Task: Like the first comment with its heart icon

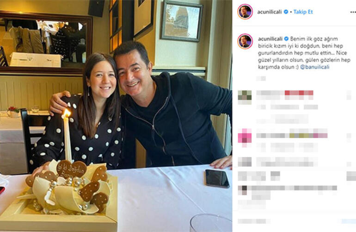Action: click(349, 95)
